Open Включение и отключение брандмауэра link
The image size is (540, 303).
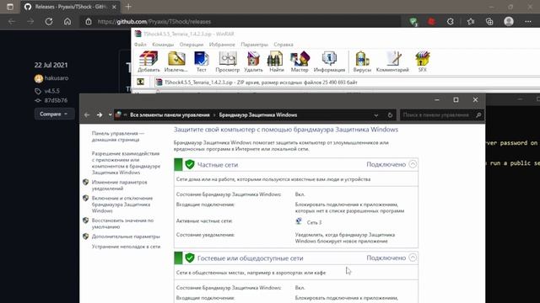coord(121,205)
